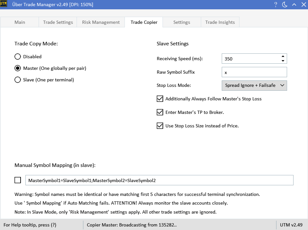Click the 'Trade Copy Mode:' heading
The height and width of the screenshot is (230, 308).
coord(36,44)
